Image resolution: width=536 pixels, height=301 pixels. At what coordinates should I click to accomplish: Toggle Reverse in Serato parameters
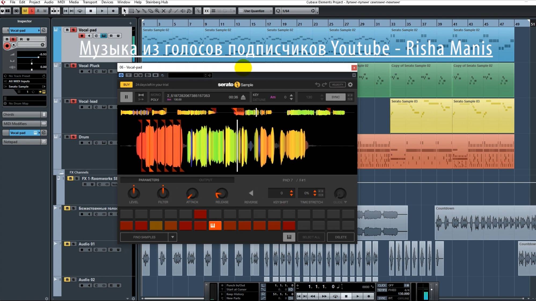pos(251,193)
